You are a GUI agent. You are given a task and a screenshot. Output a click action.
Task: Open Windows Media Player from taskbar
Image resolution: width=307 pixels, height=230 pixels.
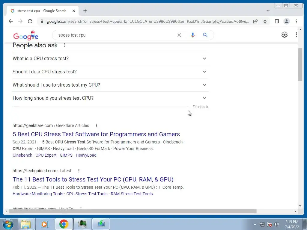point(44,224)
